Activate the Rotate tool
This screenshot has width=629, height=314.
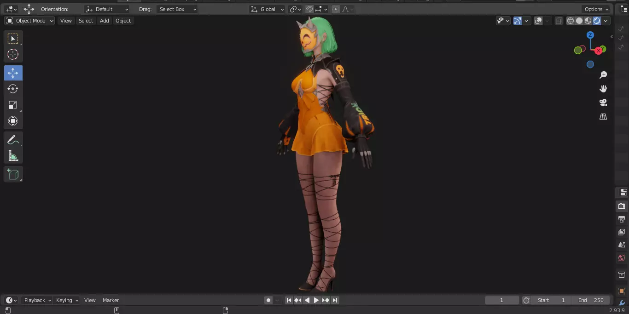pyautogui.click(x=13, y=89)
